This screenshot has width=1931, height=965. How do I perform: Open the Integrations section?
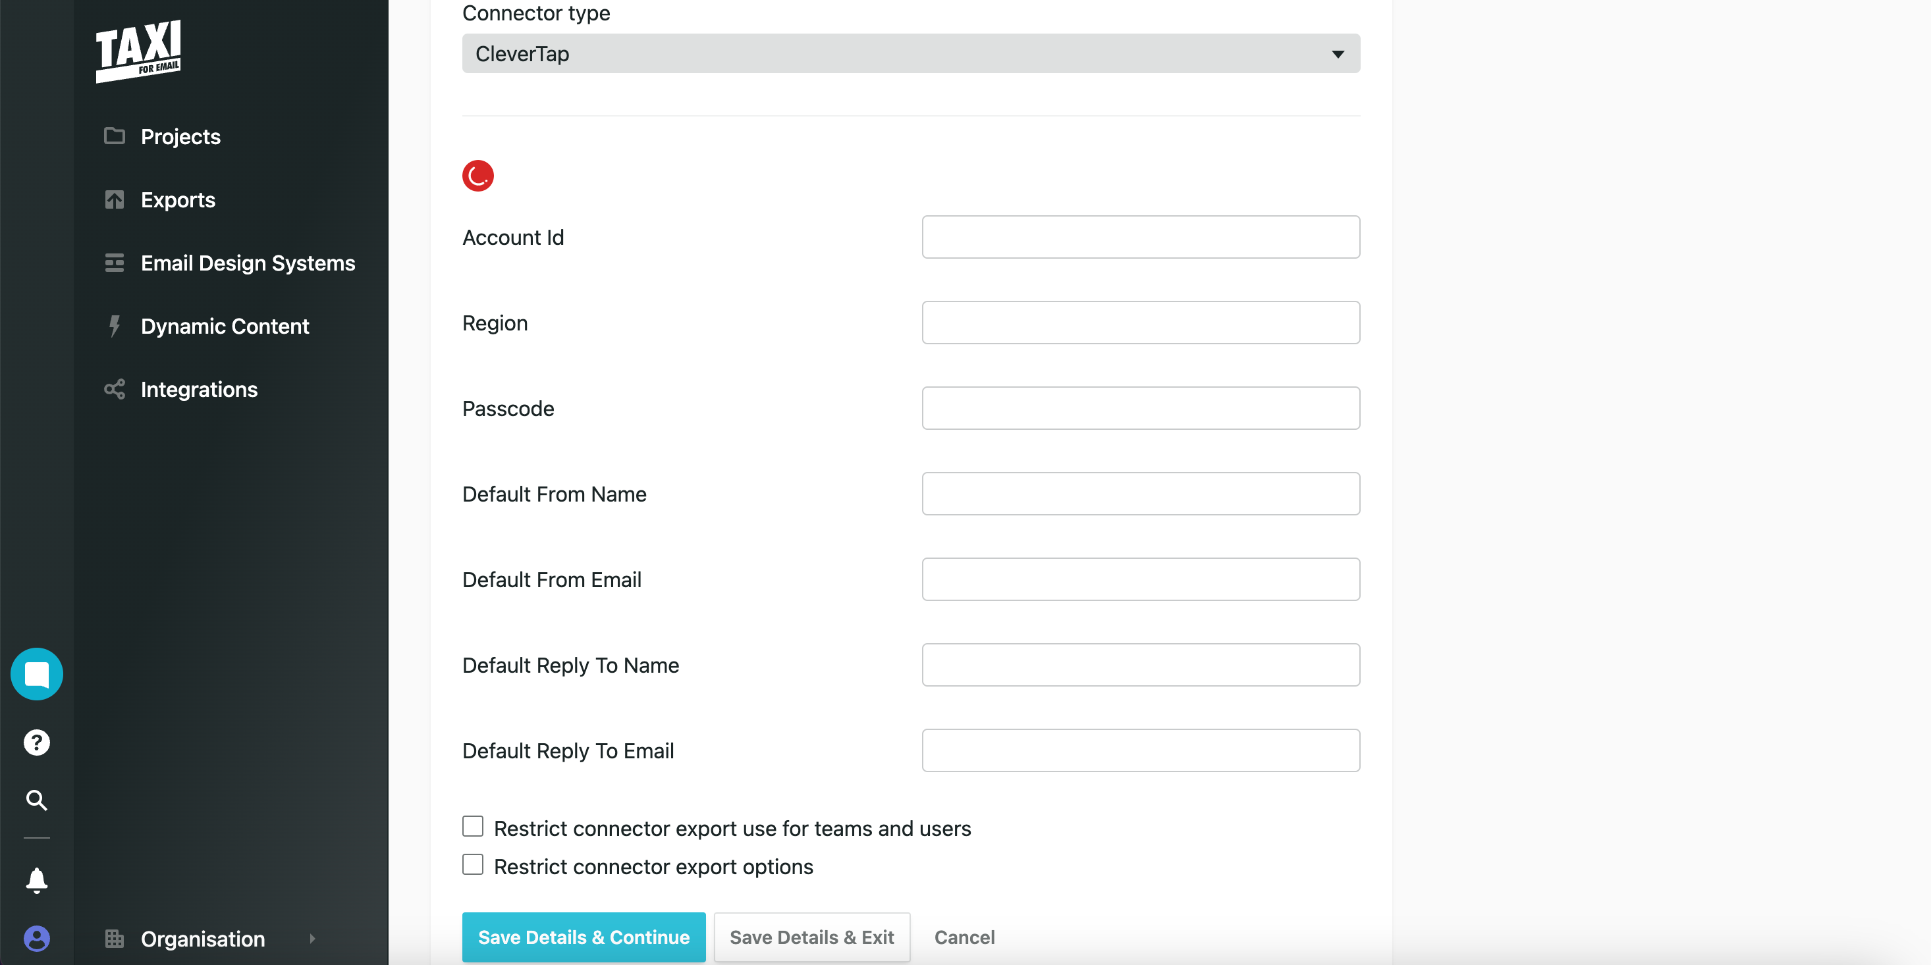[x=199, y=389]
